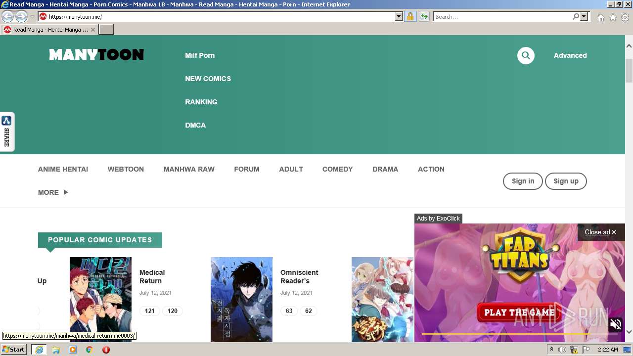Select the DRAMA category
This screenshot has height=356, width=633.
[x=385, y=169]
